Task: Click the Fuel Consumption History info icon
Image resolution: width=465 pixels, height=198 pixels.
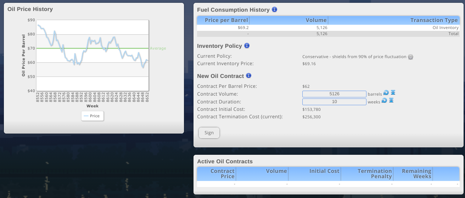Action: pos(275,10)
